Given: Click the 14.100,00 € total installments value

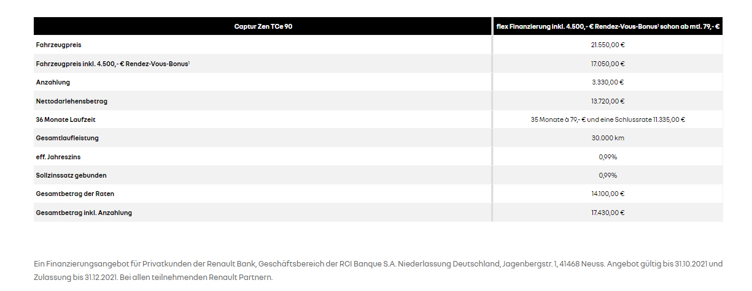Looking at the screenshot, I should pyautogui.click(x=608, y=194).
